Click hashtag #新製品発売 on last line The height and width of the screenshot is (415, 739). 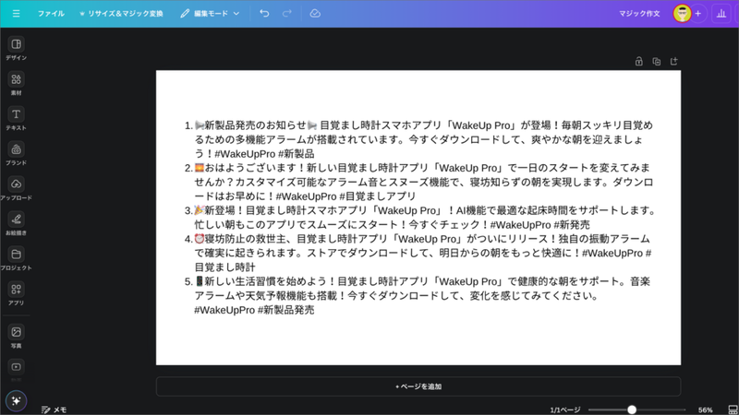[x=286, y=310]
